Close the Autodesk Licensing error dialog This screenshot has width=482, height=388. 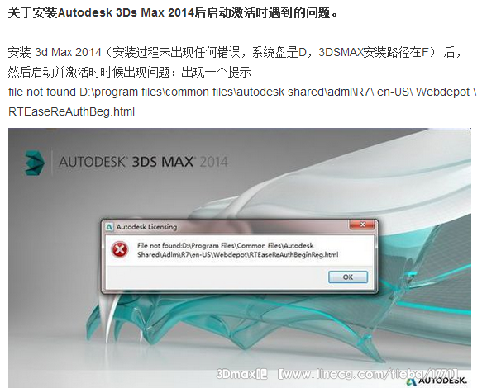click(362, 225)
